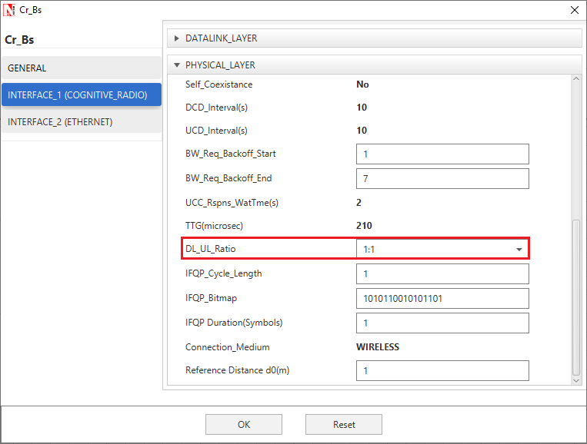Click the BW_Req_Backoff_Start input field
Viewport: 587px width, 444px height.
coord(442,154)
